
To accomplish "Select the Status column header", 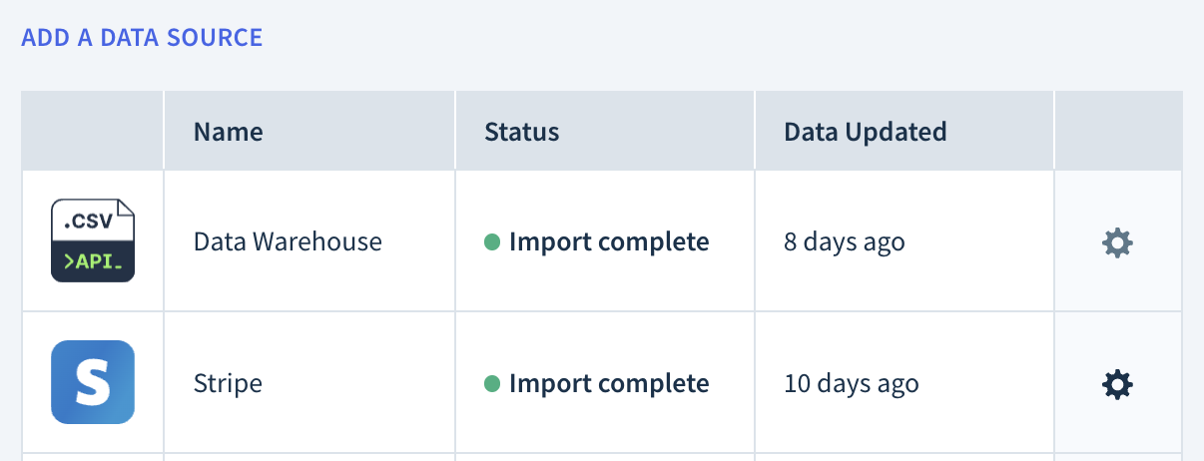I will (522, 131).
